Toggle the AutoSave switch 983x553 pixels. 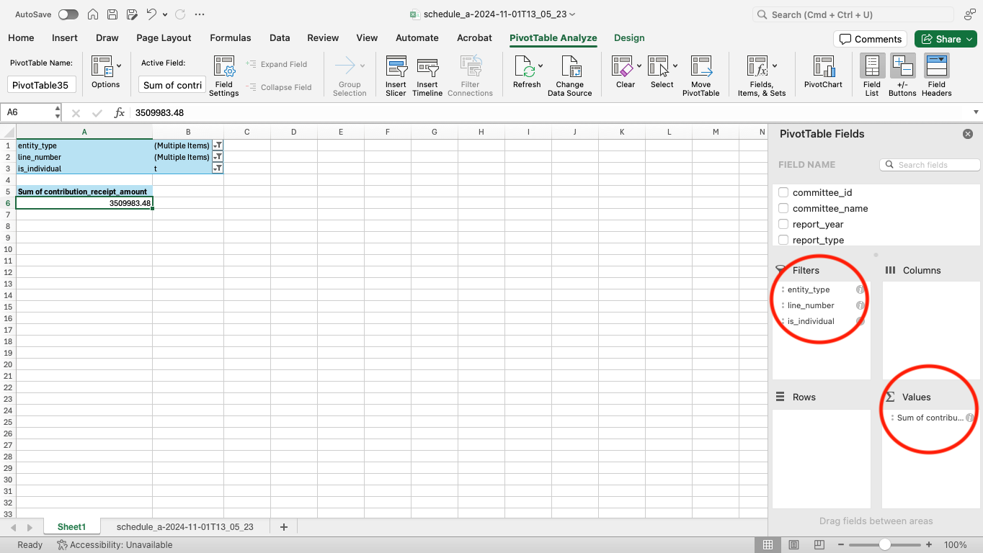(68, 14)
